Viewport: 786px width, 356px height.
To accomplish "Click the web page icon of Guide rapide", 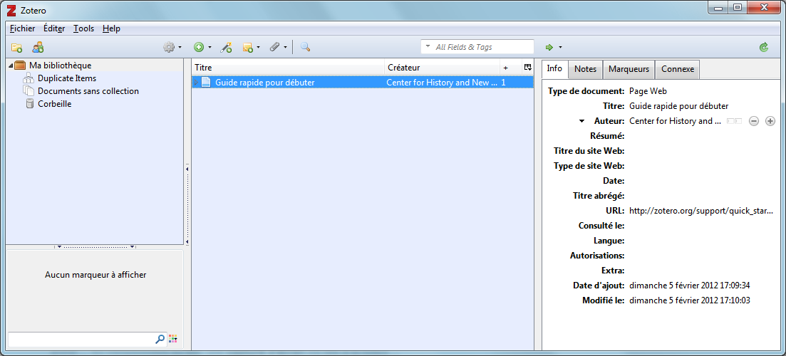I will (x=205, y=82).
